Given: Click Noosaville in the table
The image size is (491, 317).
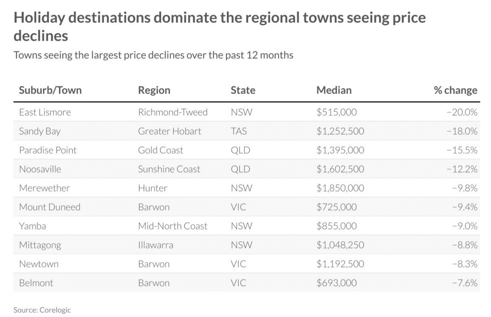Looking at the screenshot, I should pos(40,169).
